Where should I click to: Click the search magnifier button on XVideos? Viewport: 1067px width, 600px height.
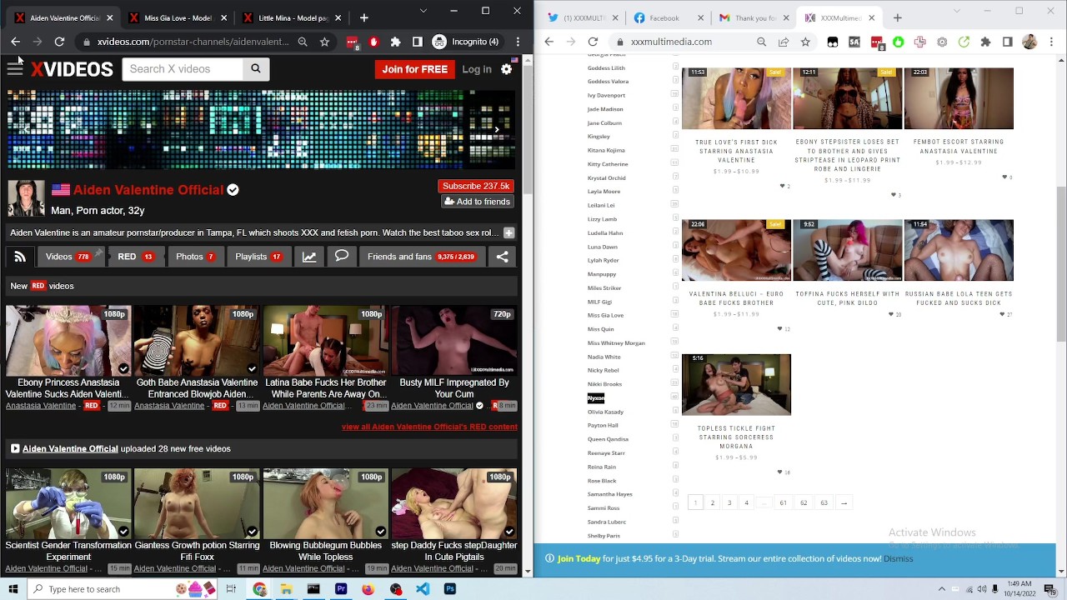[255, 68]
